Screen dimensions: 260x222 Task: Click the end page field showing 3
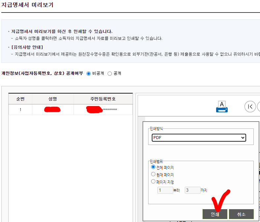pyautogui.click(x=192, y=190)
